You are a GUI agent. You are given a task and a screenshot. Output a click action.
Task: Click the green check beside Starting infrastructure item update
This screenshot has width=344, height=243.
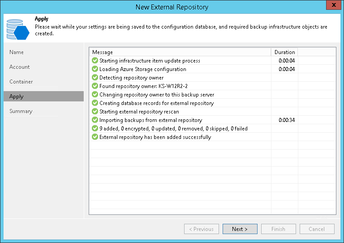(x=95, y=61)
